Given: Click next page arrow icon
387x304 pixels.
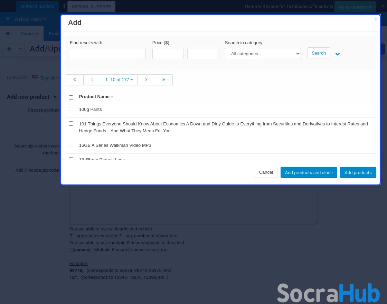Looking at the screenshot, I should coord(146,80).
